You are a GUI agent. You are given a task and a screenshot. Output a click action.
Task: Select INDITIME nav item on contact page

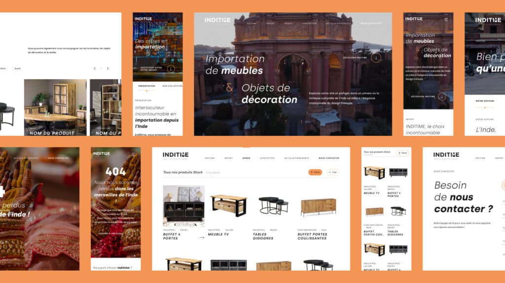480,158
